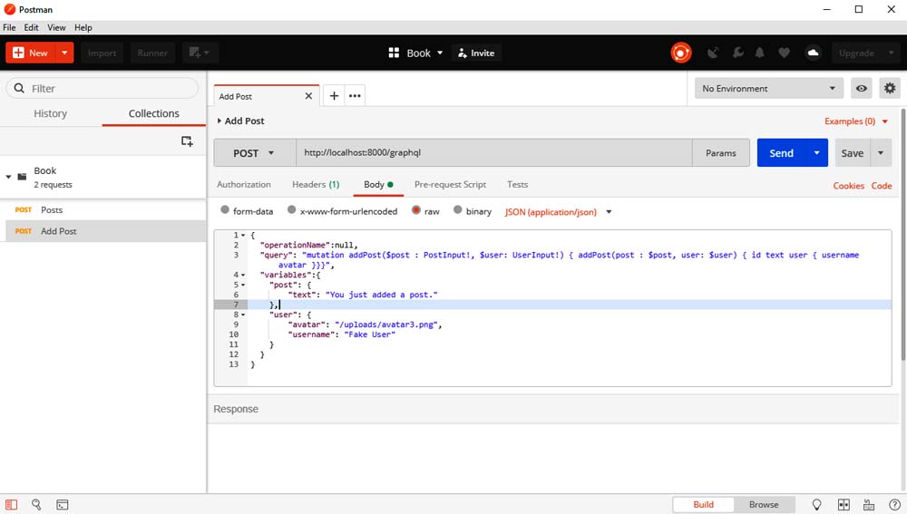The width and height of the screenshot is (907, 514).
Task: Send the request
Action: point(782,153)
